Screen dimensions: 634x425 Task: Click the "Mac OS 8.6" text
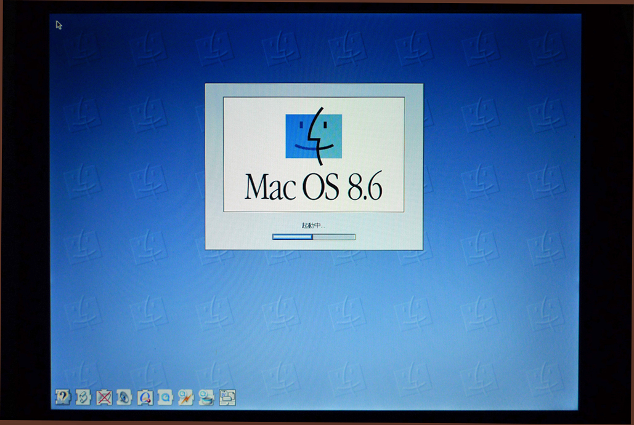click(x=314, y=186)
